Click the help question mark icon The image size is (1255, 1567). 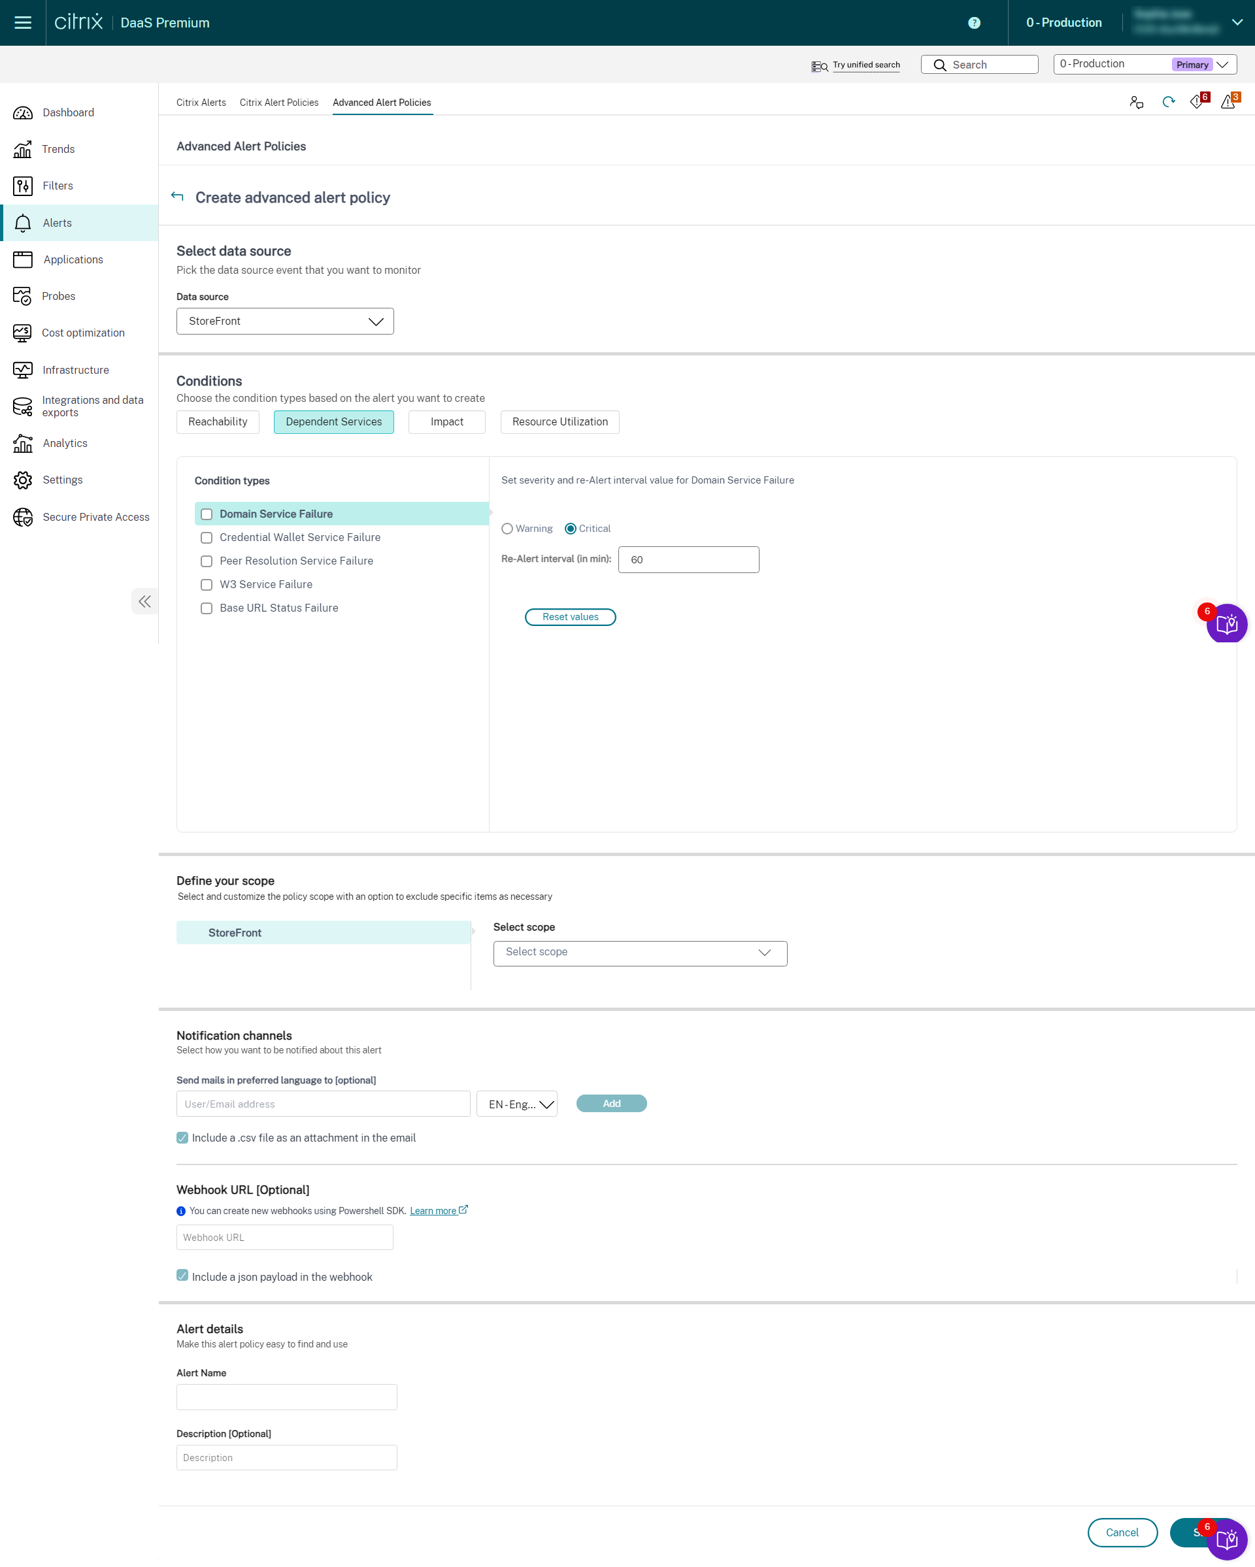974,22
